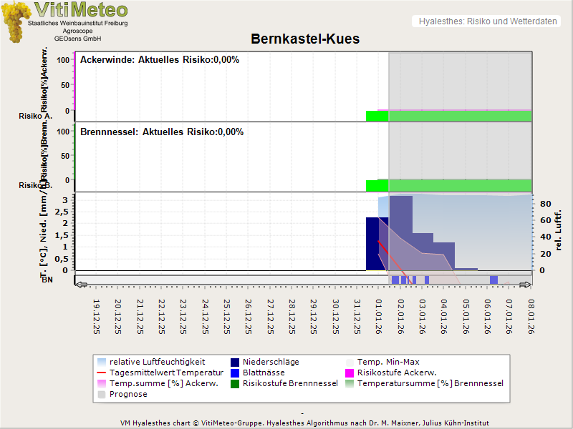The width and height of the screenshot is (573, 429).
Task: Click the Temperatursumme [%] Brennnessel legend swatch
Action: tap(350, 383)
